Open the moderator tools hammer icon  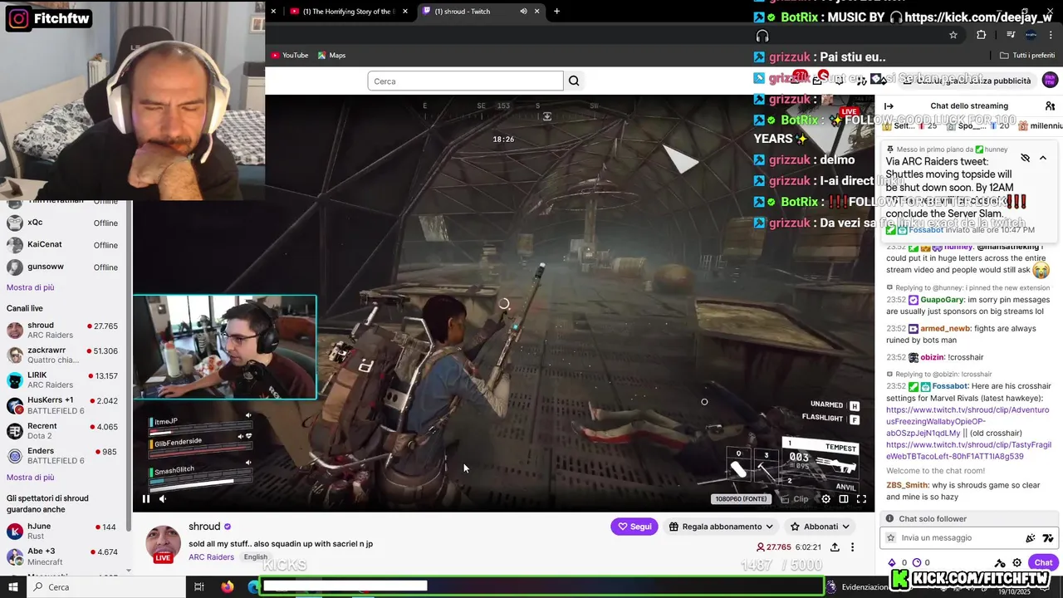1000,563
